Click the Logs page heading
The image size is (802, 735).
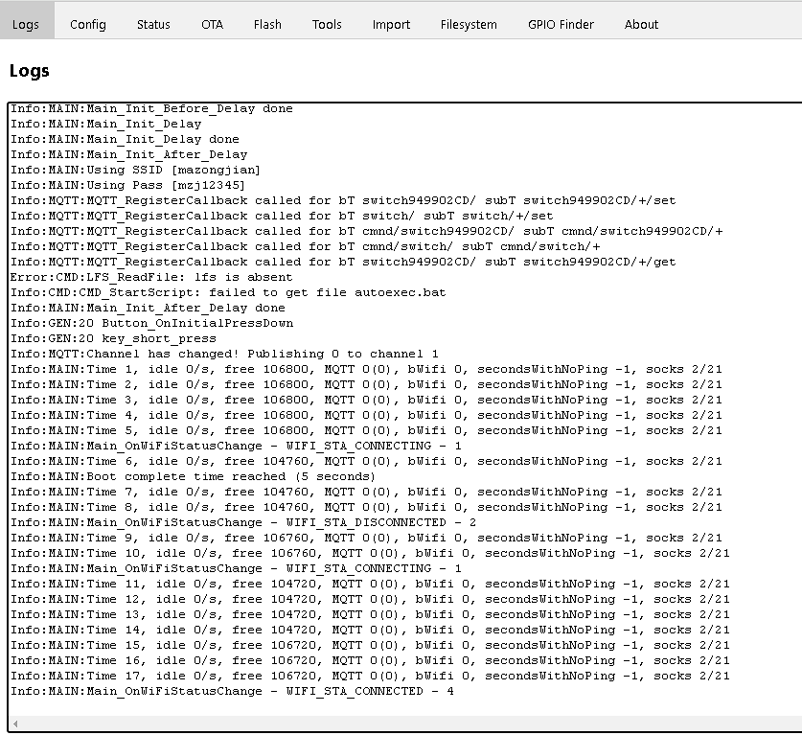[x=29, y=71]
